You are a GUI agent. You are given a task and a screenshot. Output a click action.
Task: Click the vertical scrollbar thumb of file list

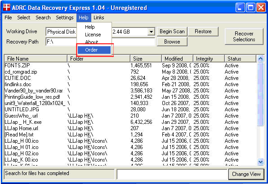(x=260, y=94)
